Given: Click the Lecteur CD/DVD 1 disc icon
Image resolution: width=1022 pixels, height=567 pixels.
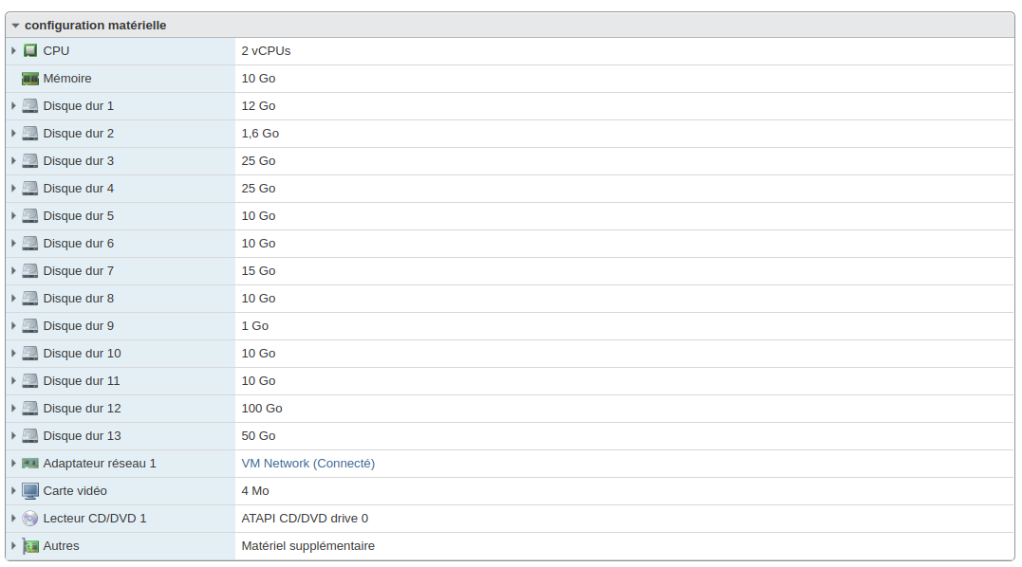Looking at the screenshot, I should [30, 519].
